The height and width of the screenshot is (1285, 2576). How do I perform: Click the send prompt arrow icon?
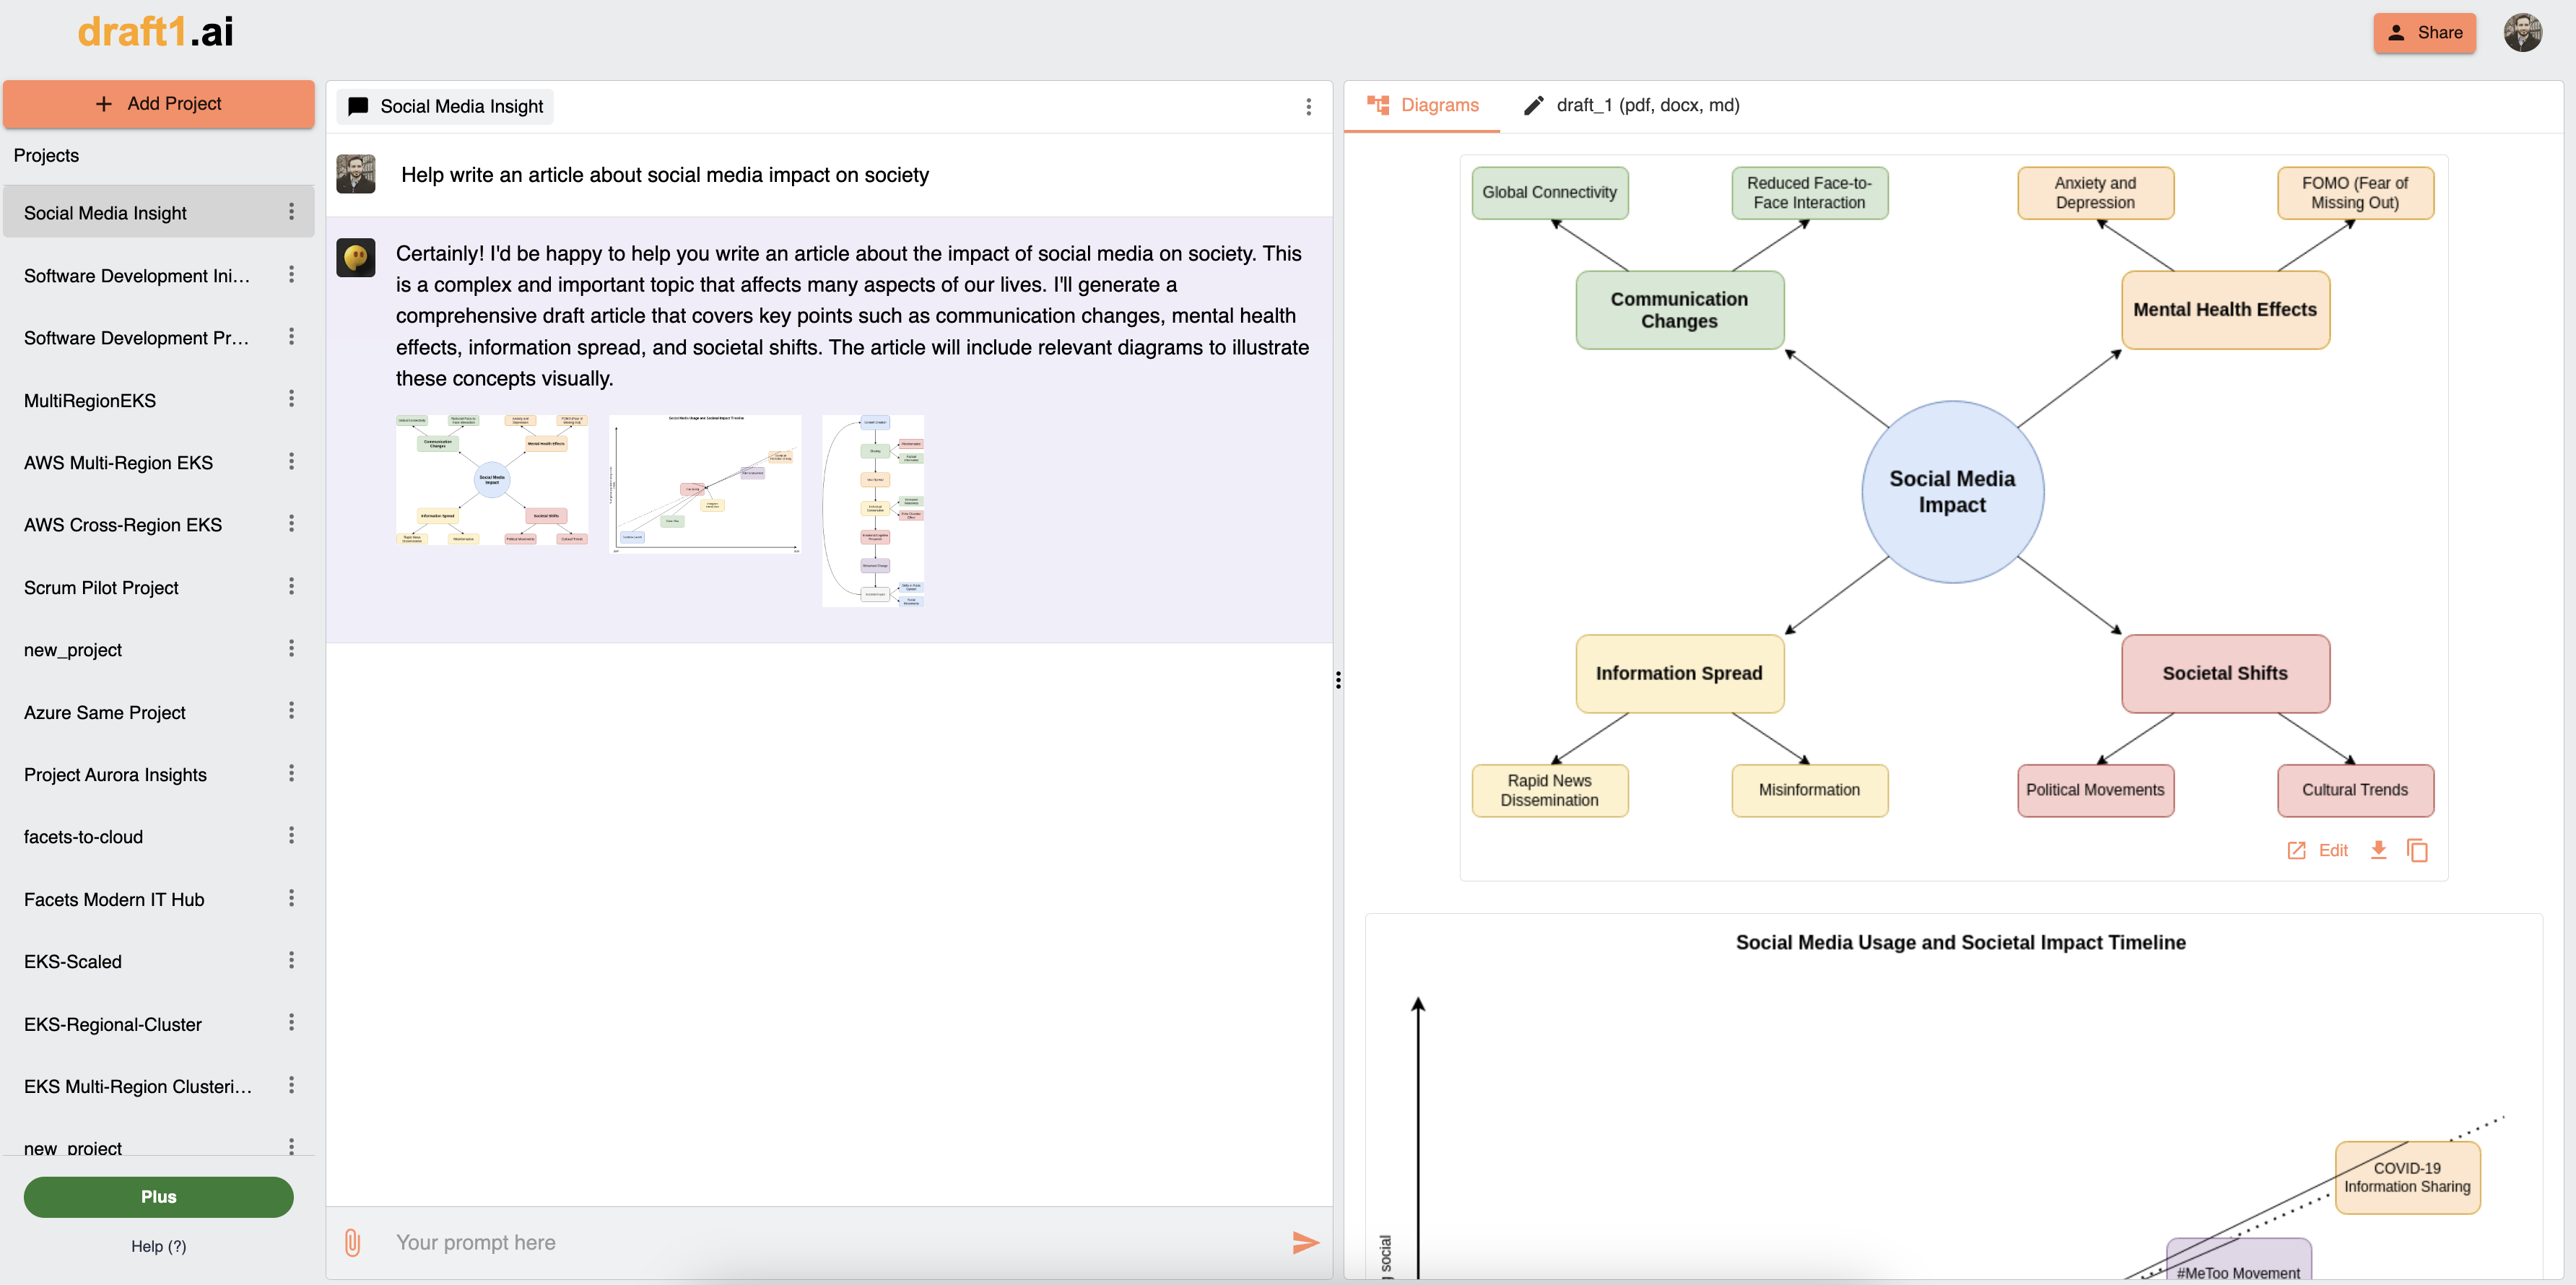[x=1305, y=1242]
